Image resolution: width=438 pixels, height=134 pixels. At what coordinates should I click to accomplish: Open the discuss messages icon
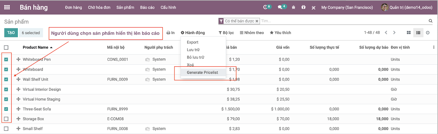click(280, 7)
